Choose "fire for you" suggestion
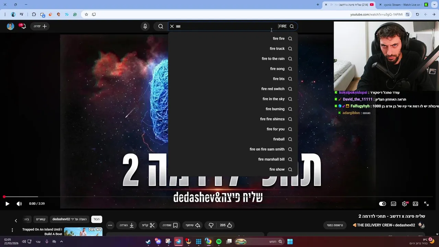The image size is (439, 247). [x=233, y=129]
